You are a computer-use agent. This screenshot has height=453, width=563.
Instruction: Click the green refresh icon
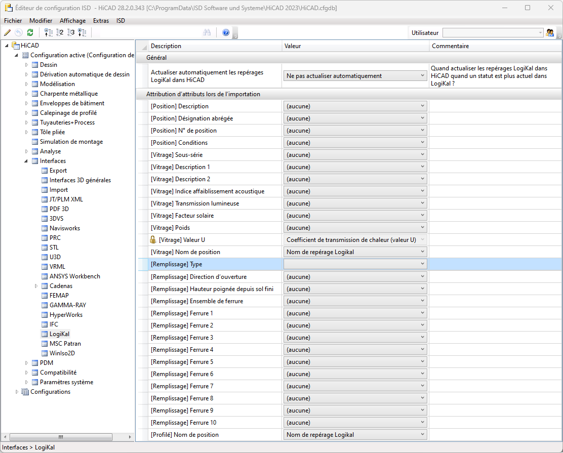[x=30, y=33]
